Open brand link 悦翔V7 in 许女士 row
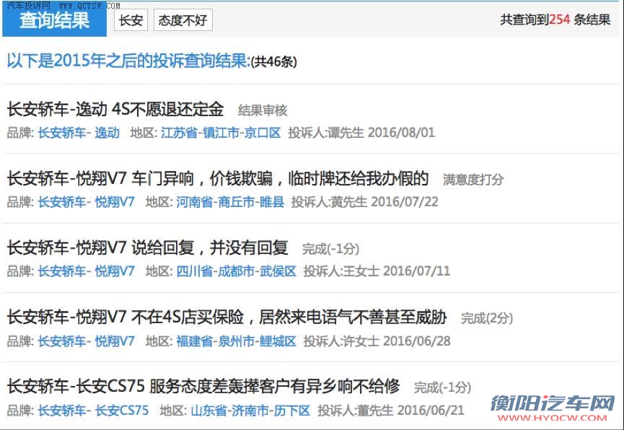 87,341
